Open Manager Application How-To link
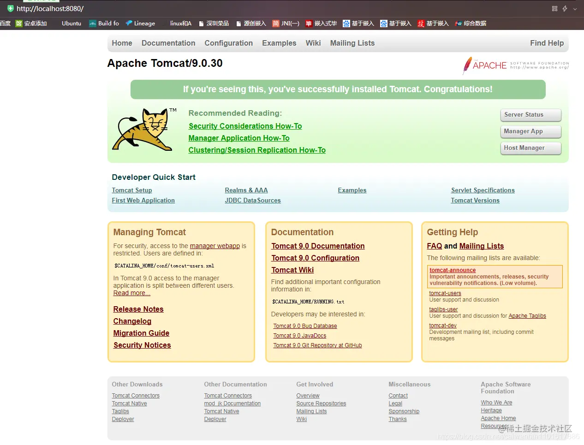The image size is (584, 445). pyautogui.click(x=239, y=138)
